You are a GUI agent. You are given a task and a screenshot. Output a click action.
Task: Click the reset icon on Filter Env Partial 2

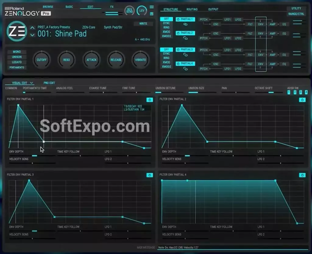pos(302,99)
